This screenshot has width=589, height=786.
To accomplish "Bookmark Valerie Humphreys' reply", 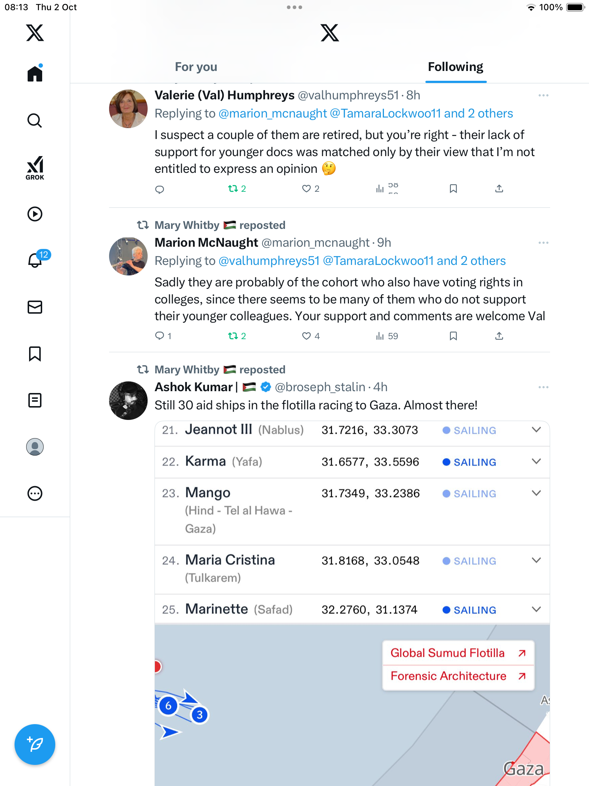I will (453, 188).
